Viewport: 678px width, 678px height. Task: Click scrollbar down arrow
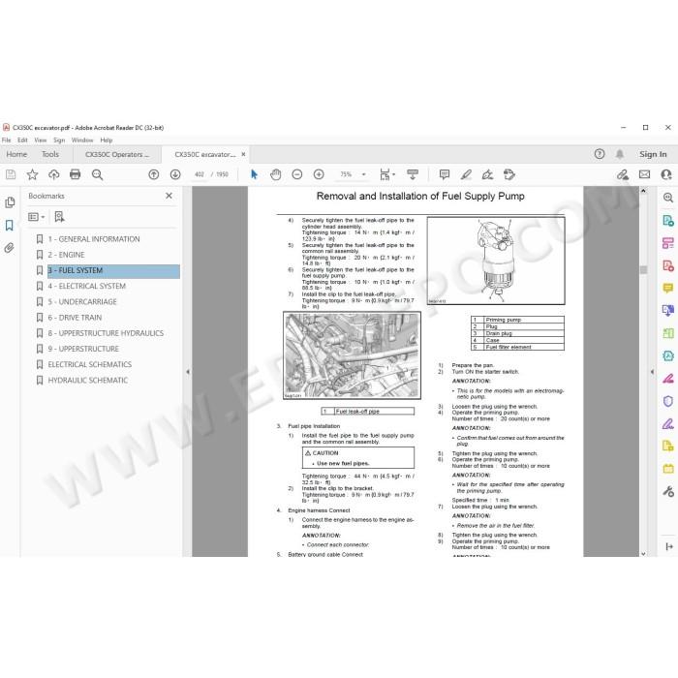643,553
